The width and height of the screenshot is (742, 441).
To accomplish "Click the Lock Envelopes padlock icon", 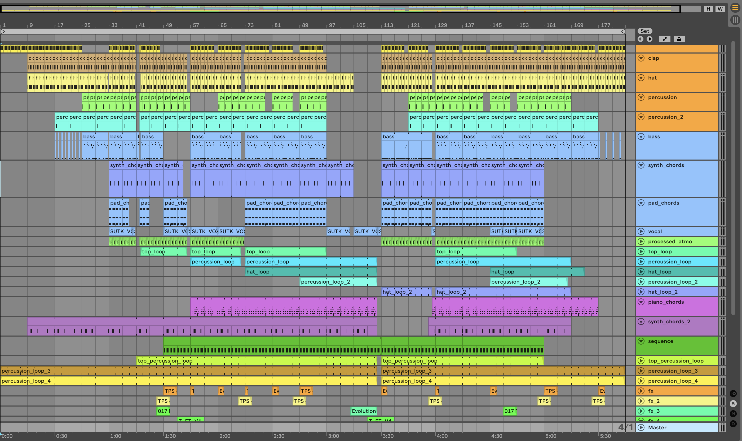I will pos(679,39).
